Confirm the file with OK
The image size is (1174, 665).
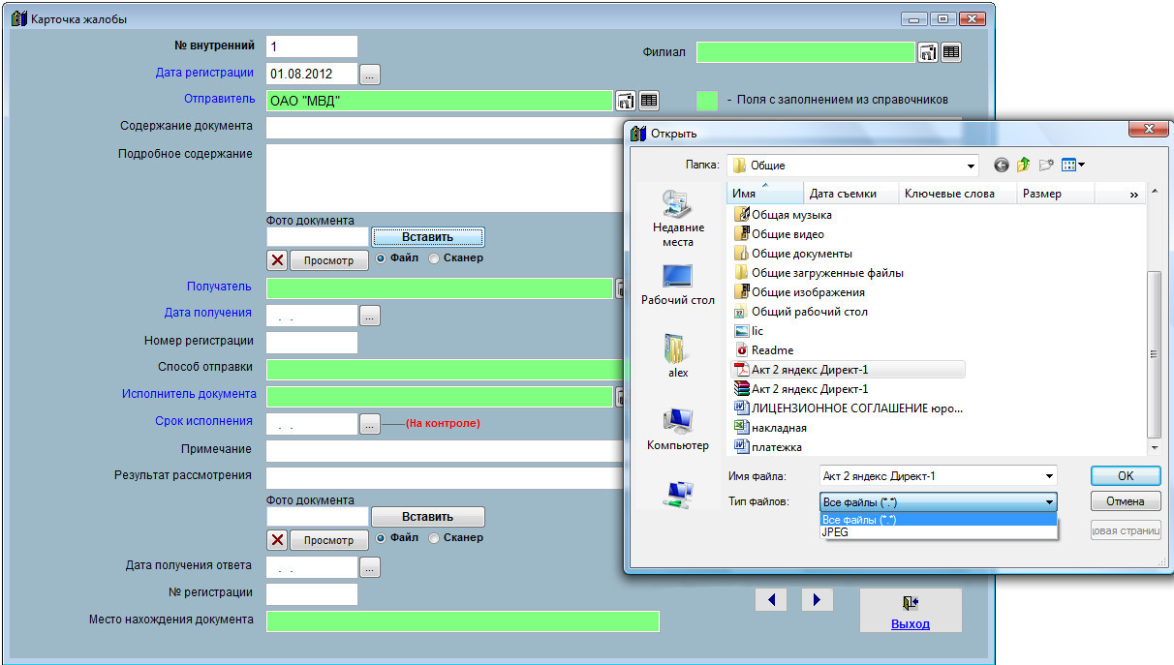click(x=1126, y=476)
